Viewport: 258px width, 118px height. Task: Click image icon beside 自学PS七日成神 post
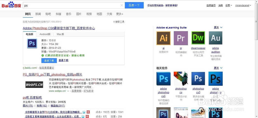(84, 112)
